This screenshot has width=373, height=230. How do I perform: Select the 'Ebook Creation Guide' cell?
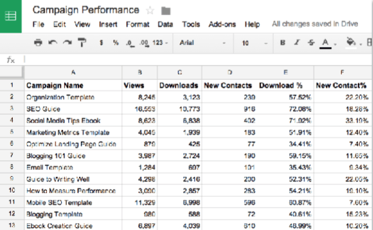[x=73, y=225]
